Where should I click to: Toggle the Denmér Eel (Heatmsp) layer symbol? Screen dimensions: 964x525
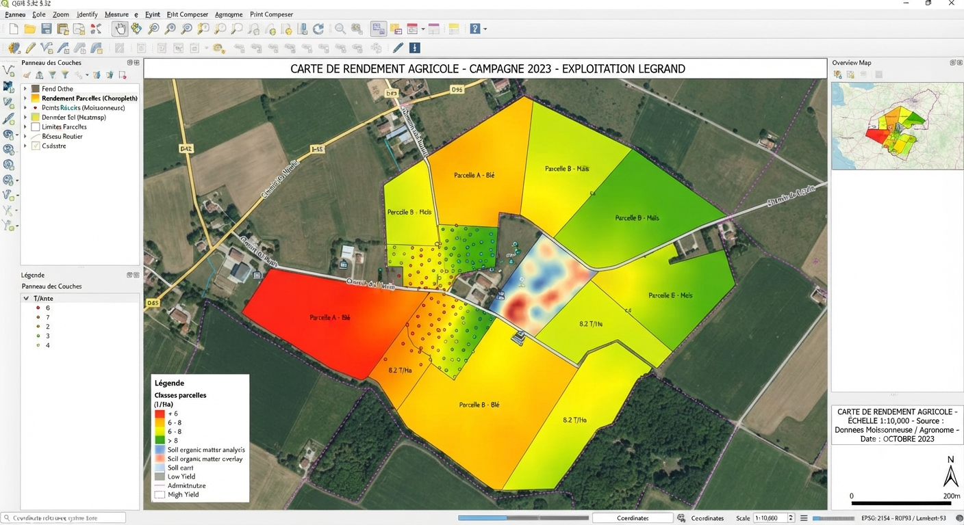click(36, 118)
